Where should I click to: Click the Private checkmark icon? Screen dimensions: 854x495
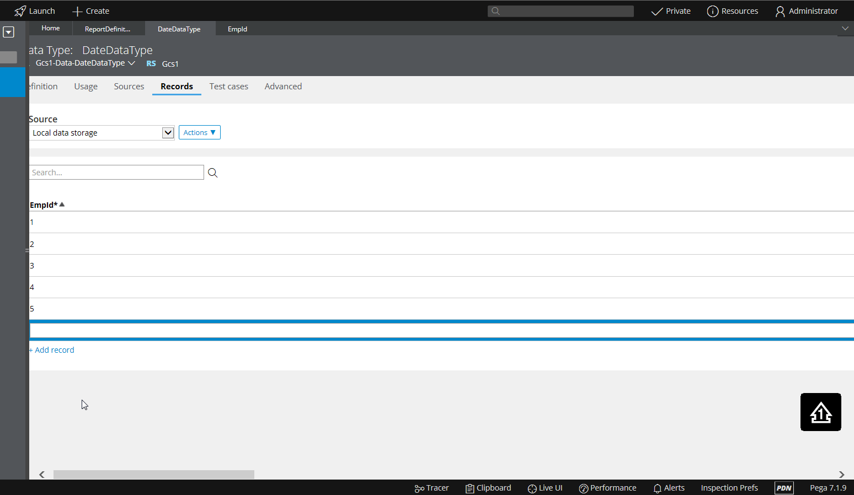(x=656, y=11)
